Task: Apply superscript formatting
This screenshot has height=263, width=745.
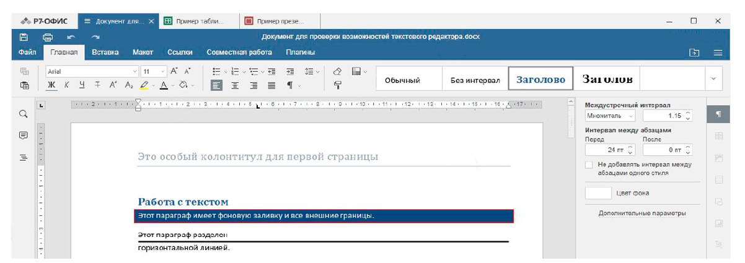Action: point(113,85)
